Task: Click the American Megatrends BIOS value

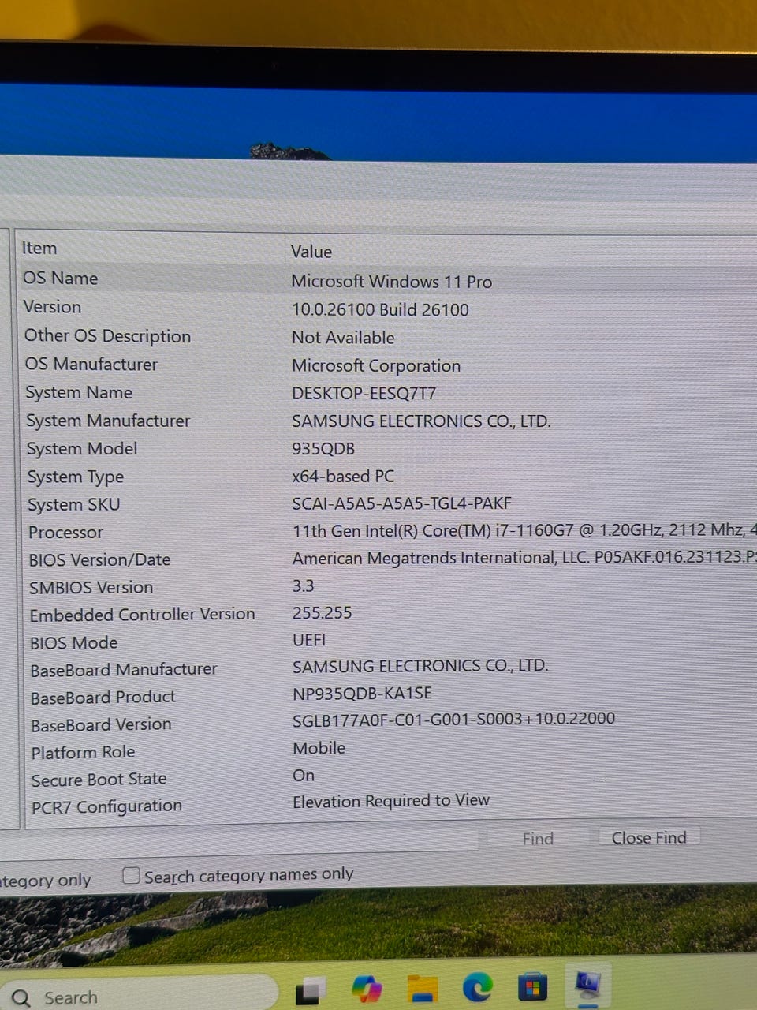Action: tap(524, 558)
